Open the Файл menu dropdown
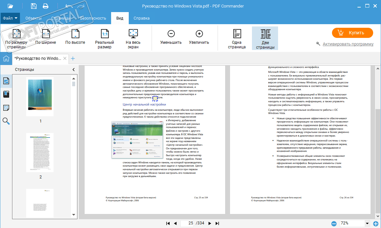Viewport: 381px width, 228px height. click(x=10, y=18)
